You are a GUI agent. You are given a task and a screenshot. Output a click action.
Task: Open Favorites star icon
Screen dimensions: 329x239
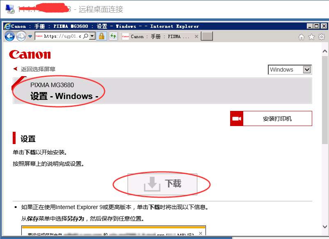pos(312,37)
